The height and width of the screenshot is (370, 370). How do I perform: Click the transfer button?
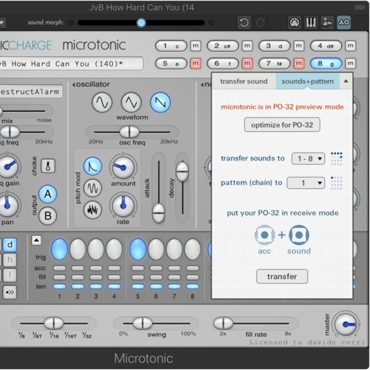(x=282, y=277)
